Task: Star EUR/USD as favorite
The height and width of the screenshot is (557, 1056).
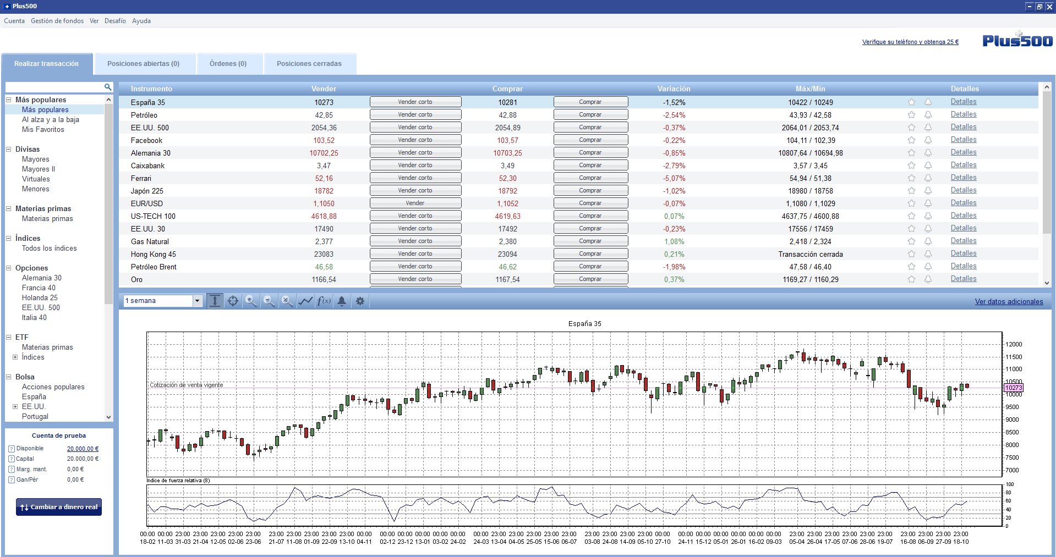Action: tap(911, 203)
